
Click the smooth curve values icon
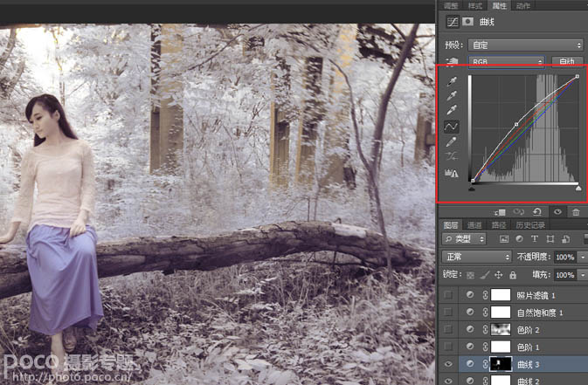click(x=451, y=156)
